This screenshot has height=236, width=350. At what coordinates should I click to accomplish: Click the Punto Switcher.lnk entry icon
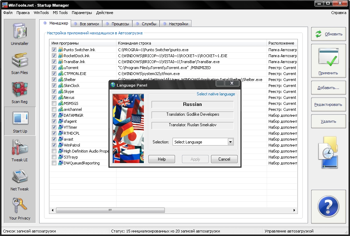point(61,50)
